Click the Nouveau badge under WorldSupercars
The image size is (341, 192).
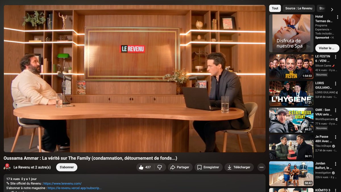tap(321, 128)
